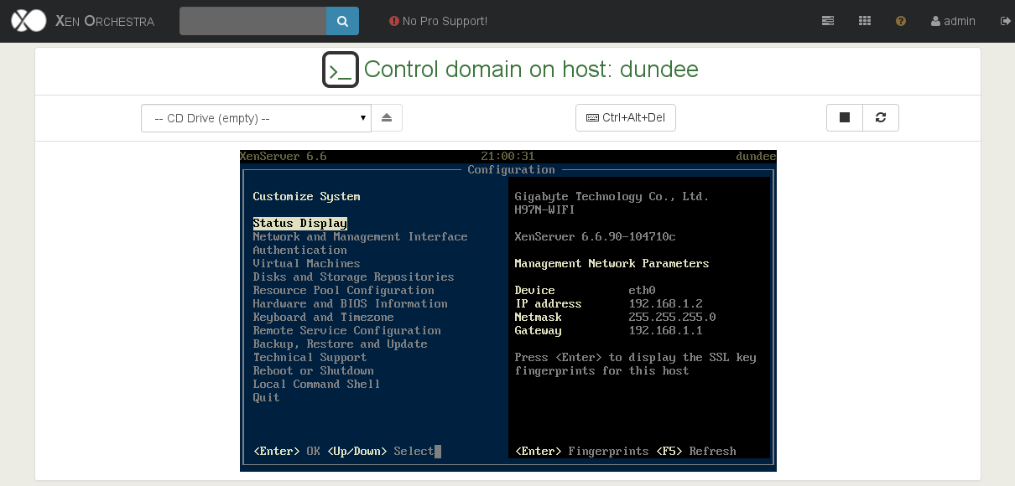Viewport: 1015px width, 486px height.
Task: Click the Netmask value 255.255.255.0
Action: coord(673,318)
